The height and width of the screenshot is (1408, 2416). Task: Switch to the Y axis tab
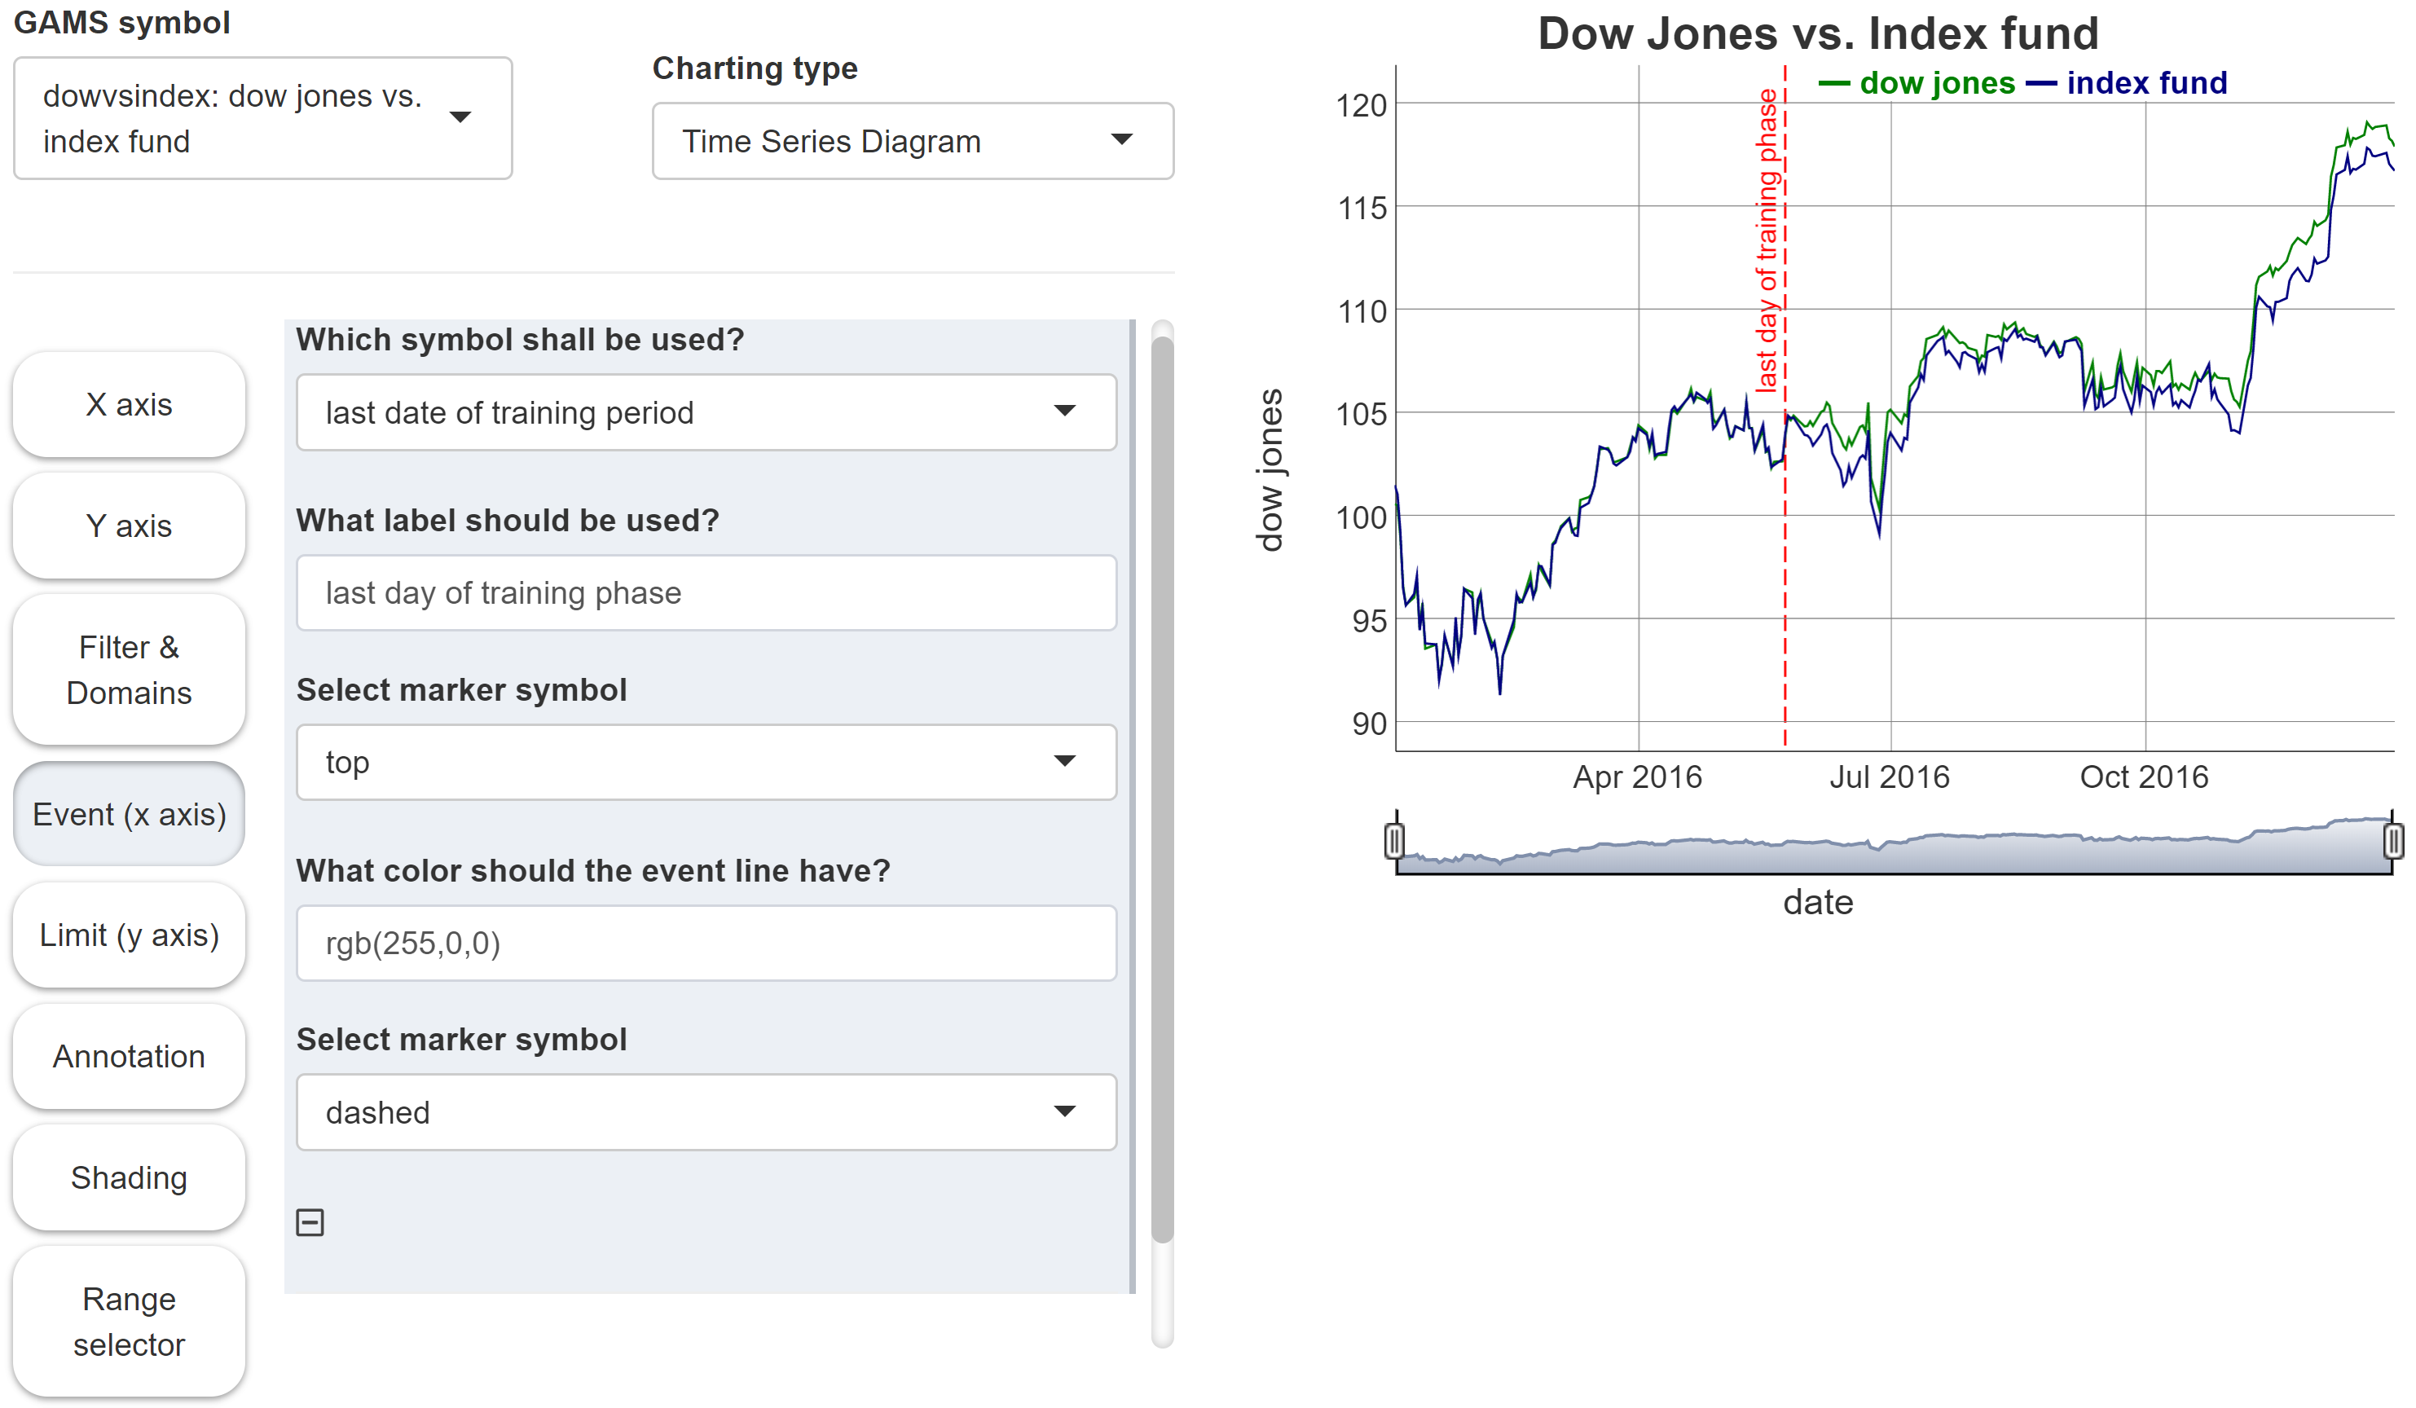(x=129, y=526)
